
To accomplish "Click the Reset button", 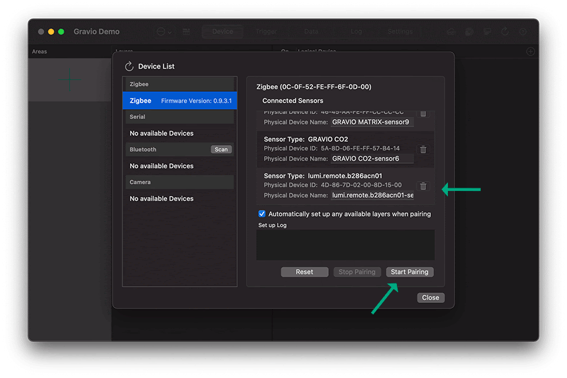I will tap(304, 272).
